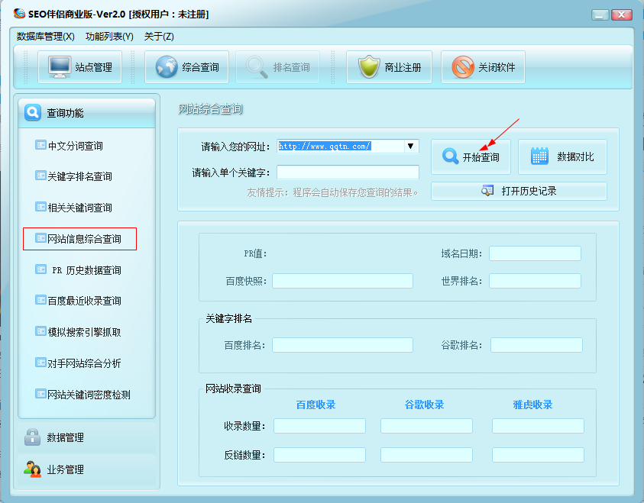Click the 雅虎收录 column heading

(532, 405)
